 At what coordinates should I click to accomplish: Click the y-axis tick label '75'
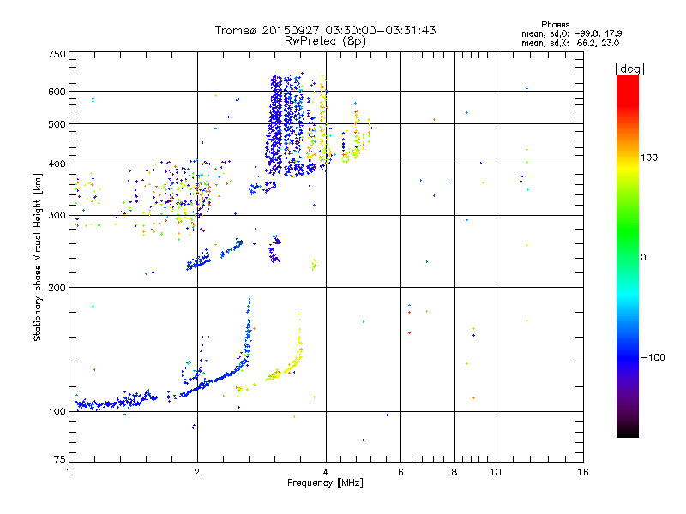click(x=60, y=459)
